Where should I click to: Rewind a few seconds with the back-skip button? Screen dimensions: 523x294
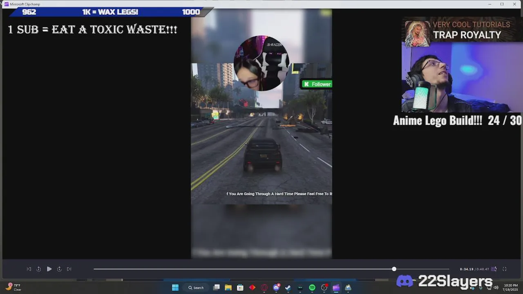pyautogui.click(x=39, y=269)
